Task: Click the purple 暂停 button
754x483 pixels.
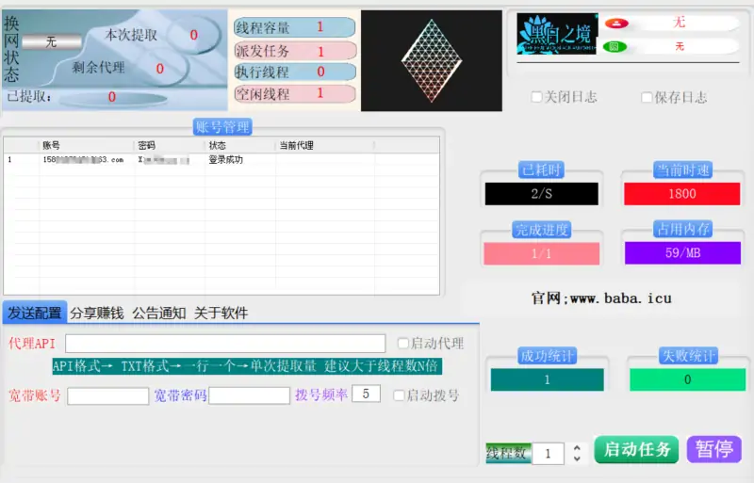Action: point(713,449)
